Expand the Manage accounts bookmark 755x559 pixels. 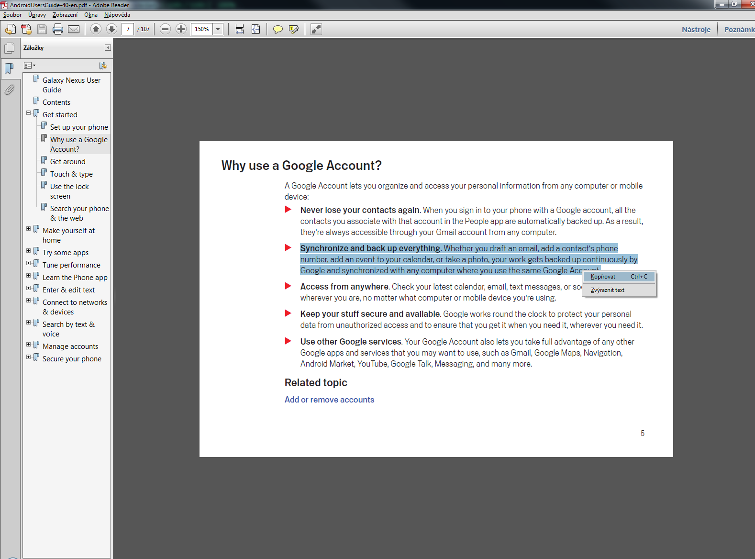[x=28, y=345]
